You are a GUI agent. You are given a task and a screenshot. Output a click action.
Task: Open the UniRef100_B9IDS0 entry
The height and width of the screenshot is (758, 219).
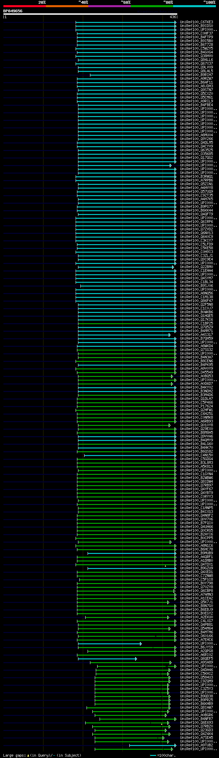click(x=196, y=26)
